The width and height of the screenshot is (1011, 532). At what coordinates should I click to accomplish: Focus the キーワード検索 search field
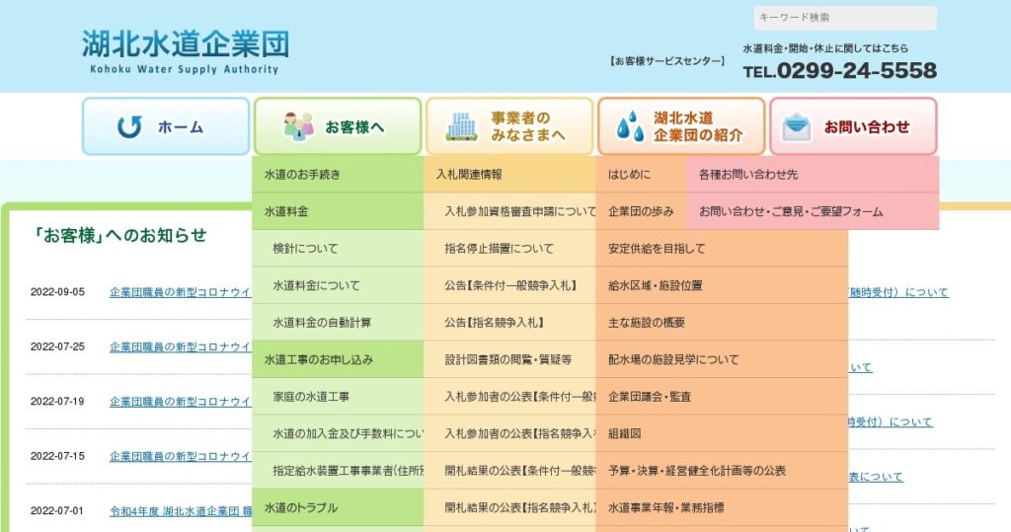(x=845, y=18)
